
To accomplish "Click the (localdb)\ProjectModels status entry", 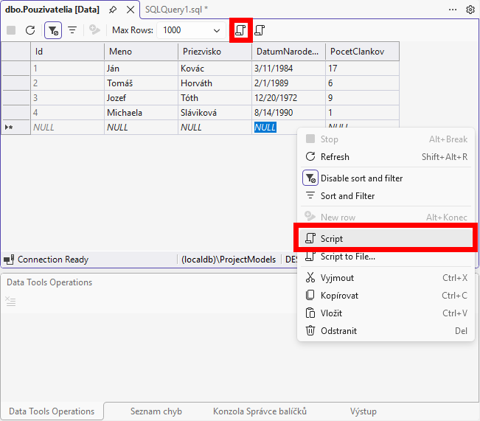I will [229, 260].
